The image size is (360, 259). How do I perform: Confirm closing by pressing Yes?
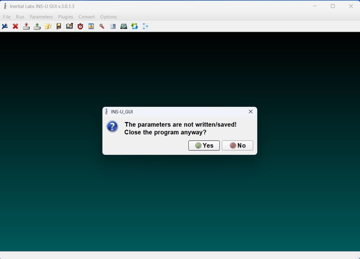click(204, 145)
